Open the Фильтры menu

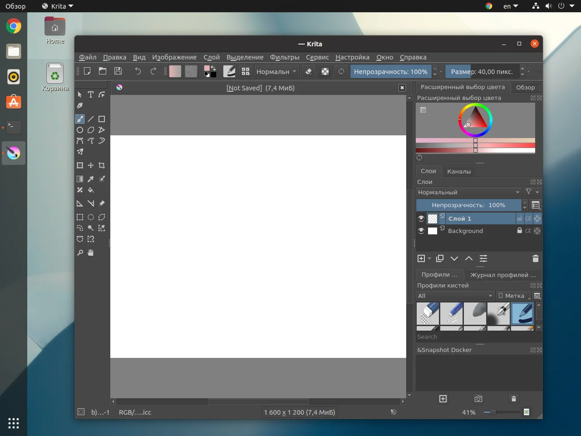point(285,57)
